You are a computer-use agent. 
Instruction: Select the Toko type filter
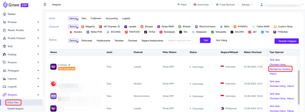84,18
